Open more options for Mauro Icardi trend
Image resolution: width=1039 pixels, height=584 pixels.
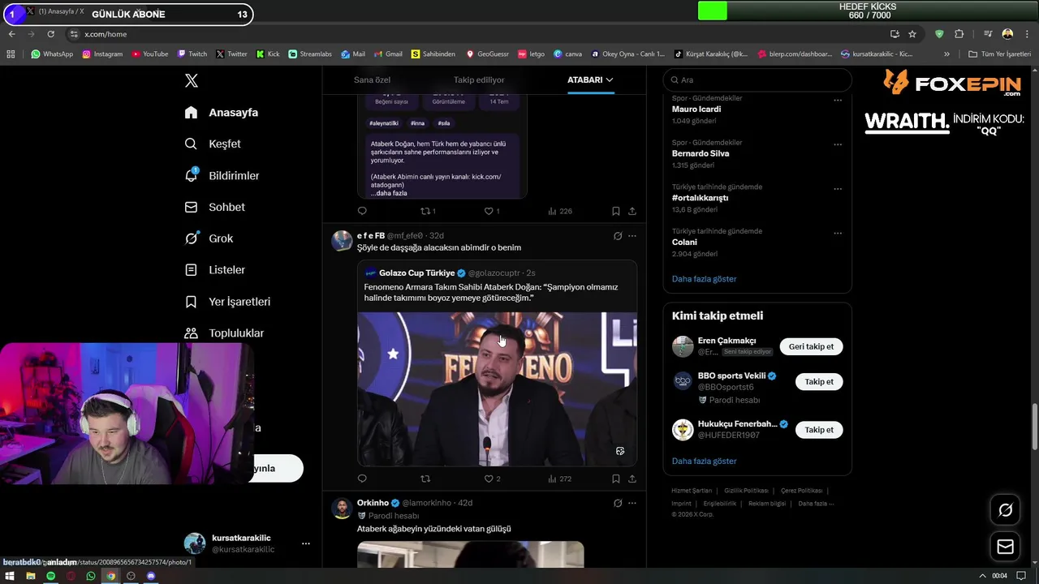(838, 101)
